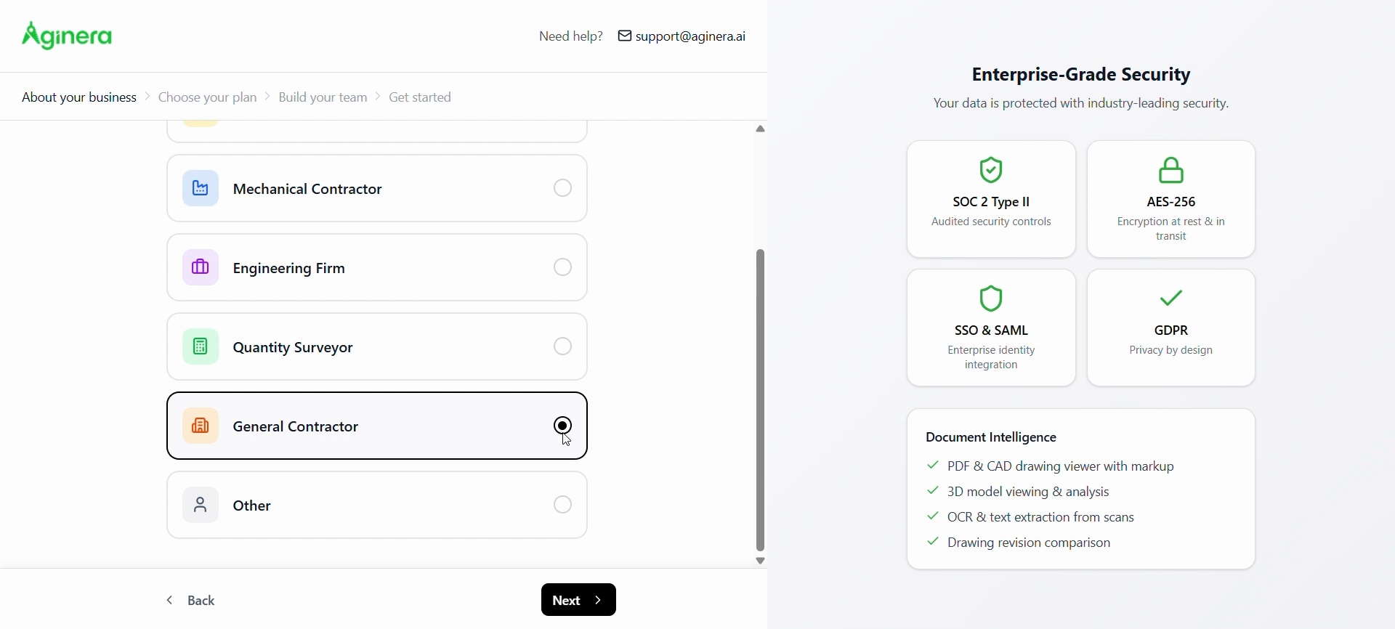The image size is (1395, 629).
Task: Click the SOC 2 Type II shield icon
Action: pyautogui.click(x=991, y=171)
